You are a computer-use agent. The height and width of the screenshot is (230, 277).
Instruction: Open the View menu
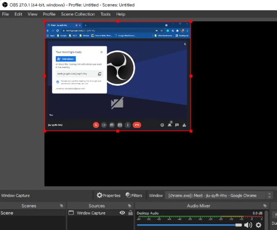(32, 14)
